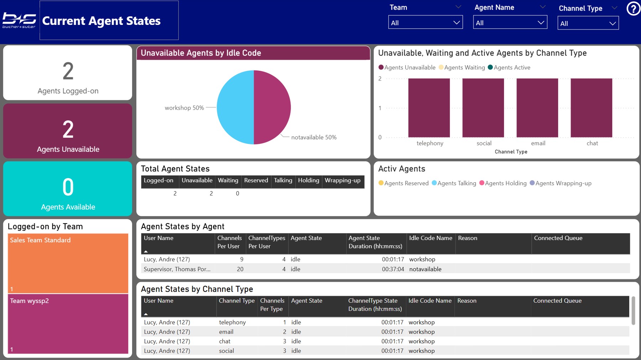641x360 pixels.
Task: Sort by User Name column in Agent States by Agent
Action: [159, 238]
